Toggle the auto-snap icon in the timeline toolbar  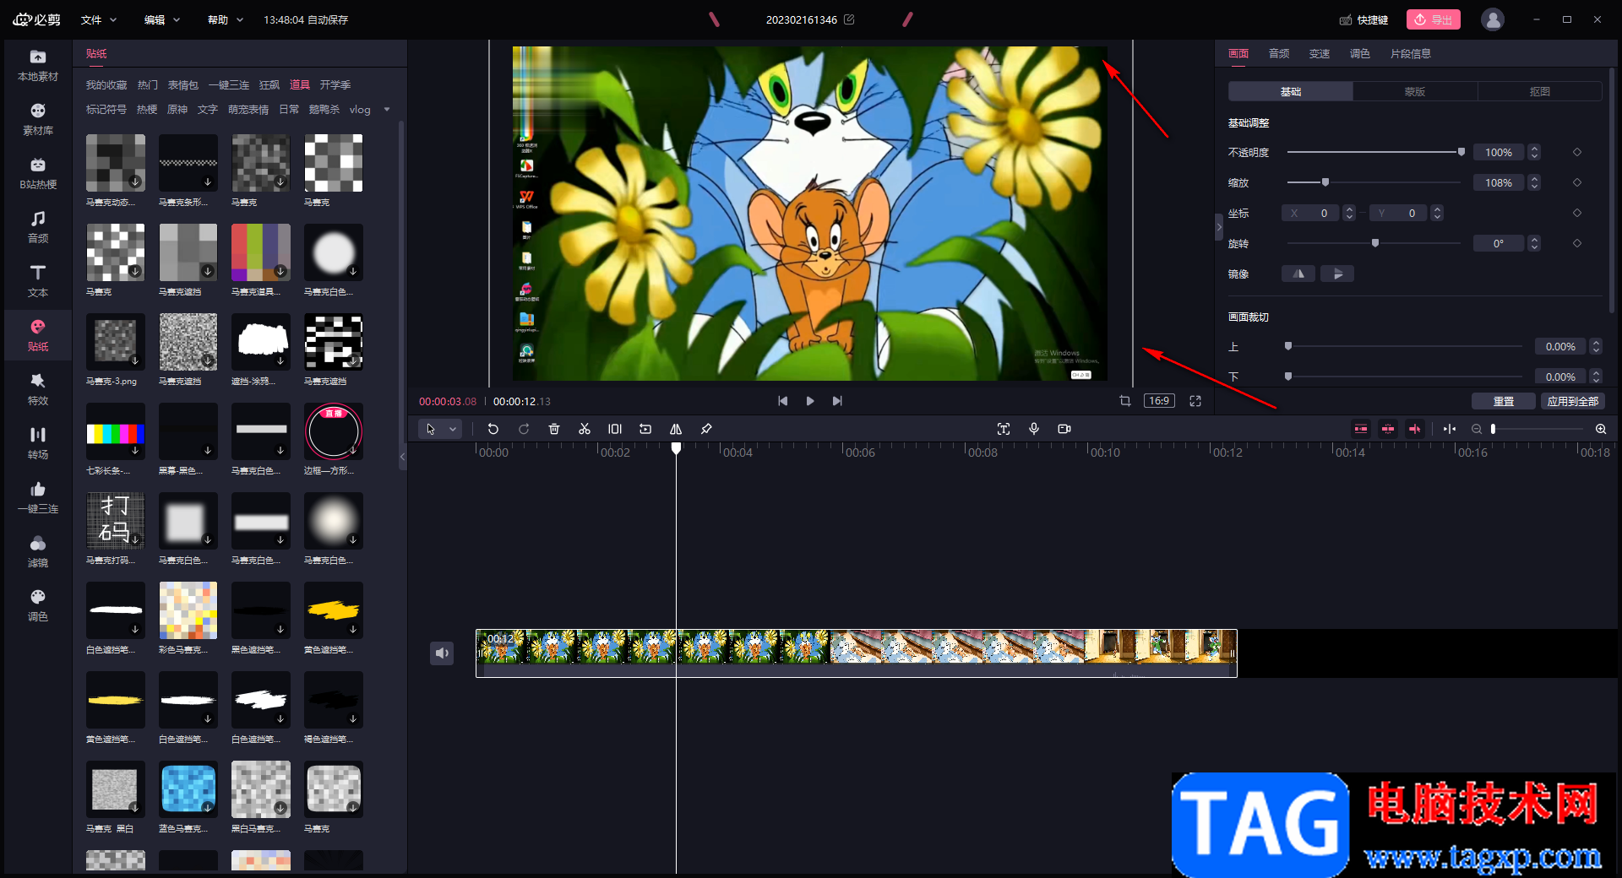click(1388, 429)
